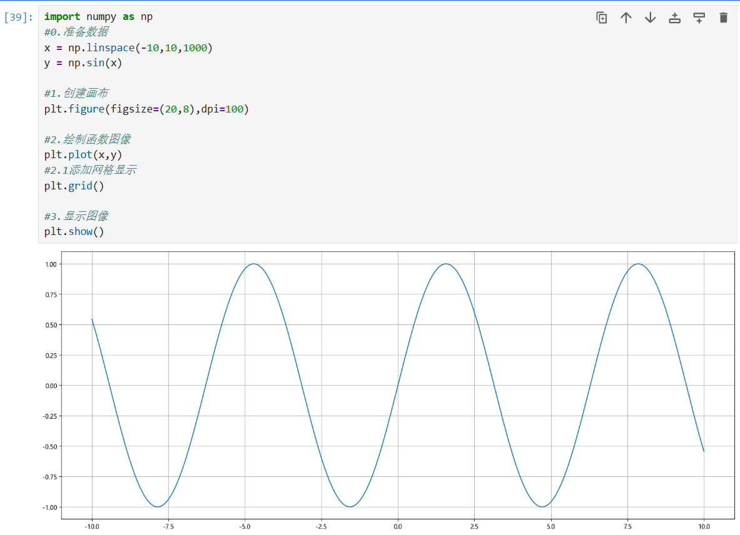Click the y-axis tick label 0.50

coord(51,325)
